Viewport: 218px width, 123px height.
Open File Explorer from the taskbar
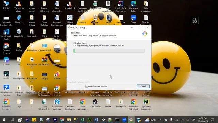click(69, 120)
